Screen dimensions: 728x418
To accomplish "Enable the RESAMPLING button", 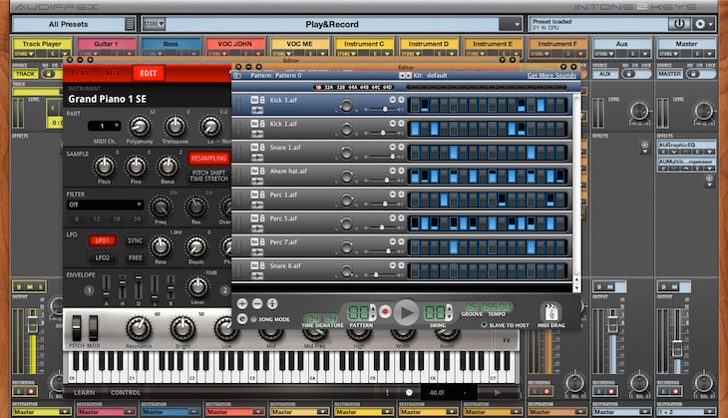I will coord(209,158).
